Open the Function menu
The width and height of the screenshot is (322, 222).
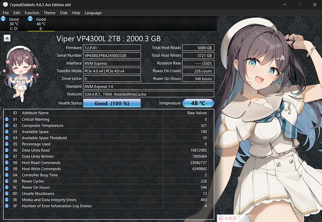[x=32, y=13]
